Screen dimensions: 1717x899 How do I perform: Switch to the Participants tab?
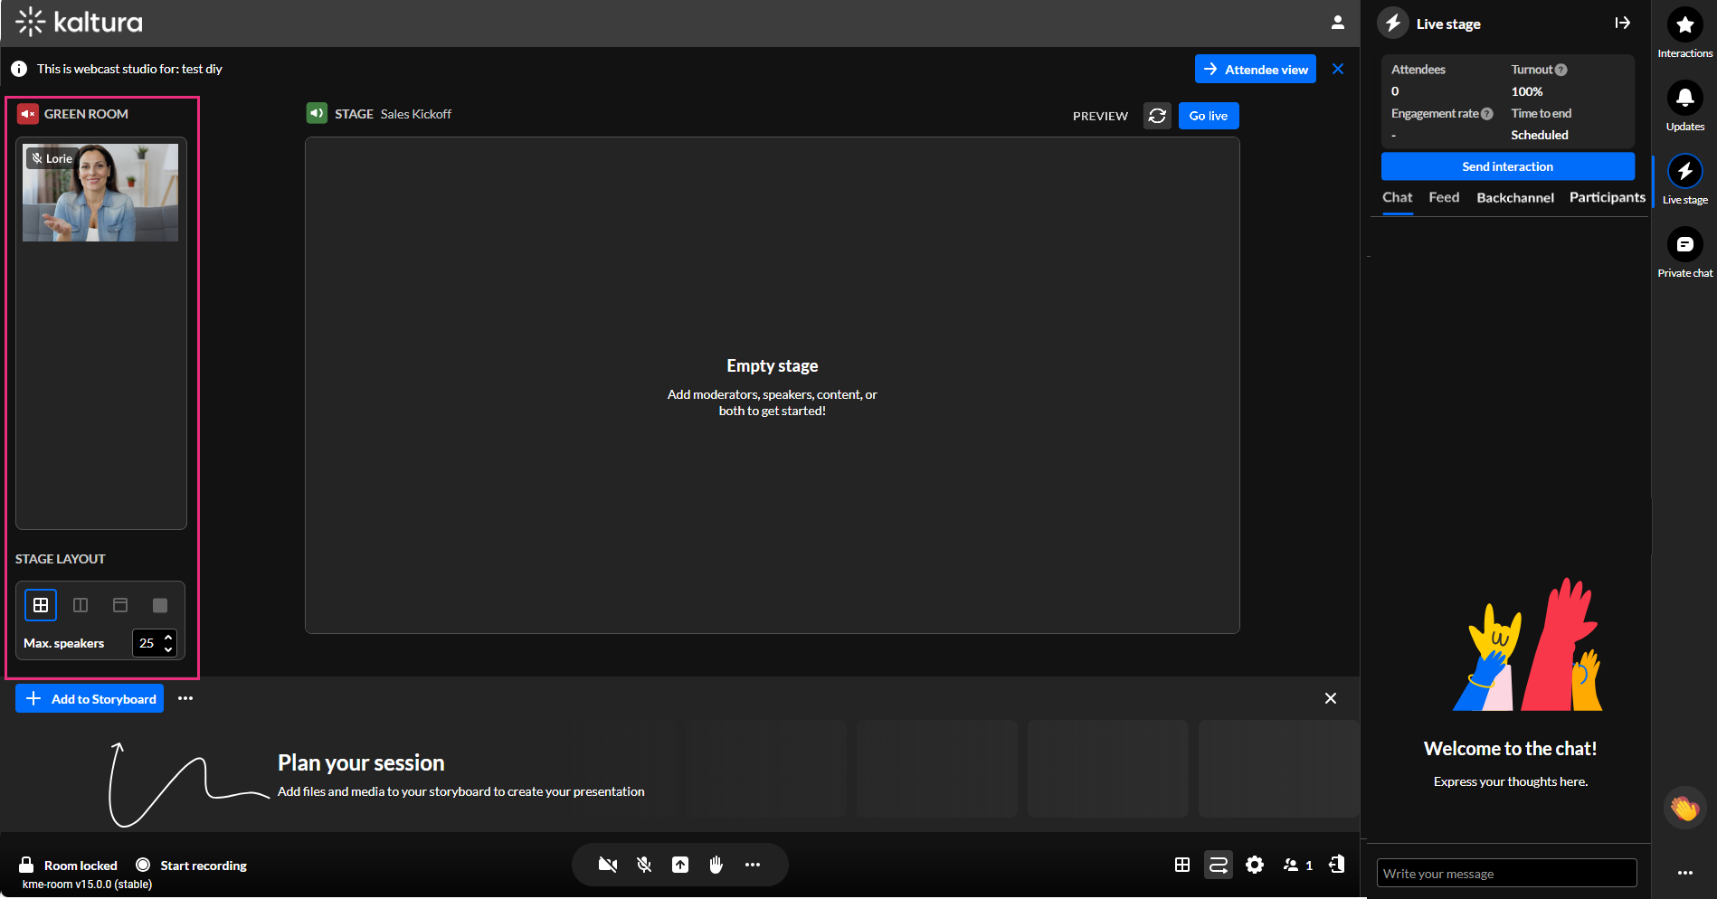pos(1608,197)
